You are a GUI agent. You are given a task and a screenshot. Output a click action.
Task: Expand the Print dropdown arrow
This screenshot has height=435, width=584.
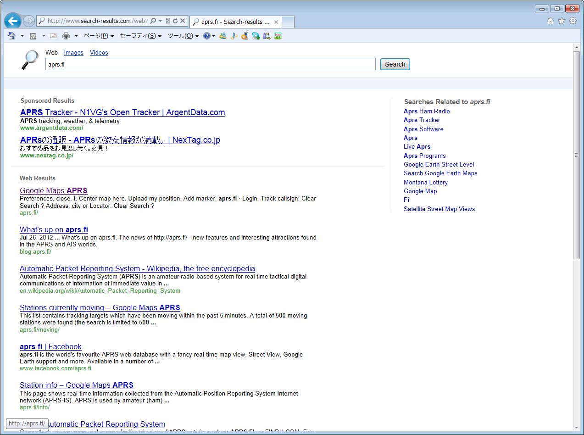pyautogui.click(x=76, y=36)
